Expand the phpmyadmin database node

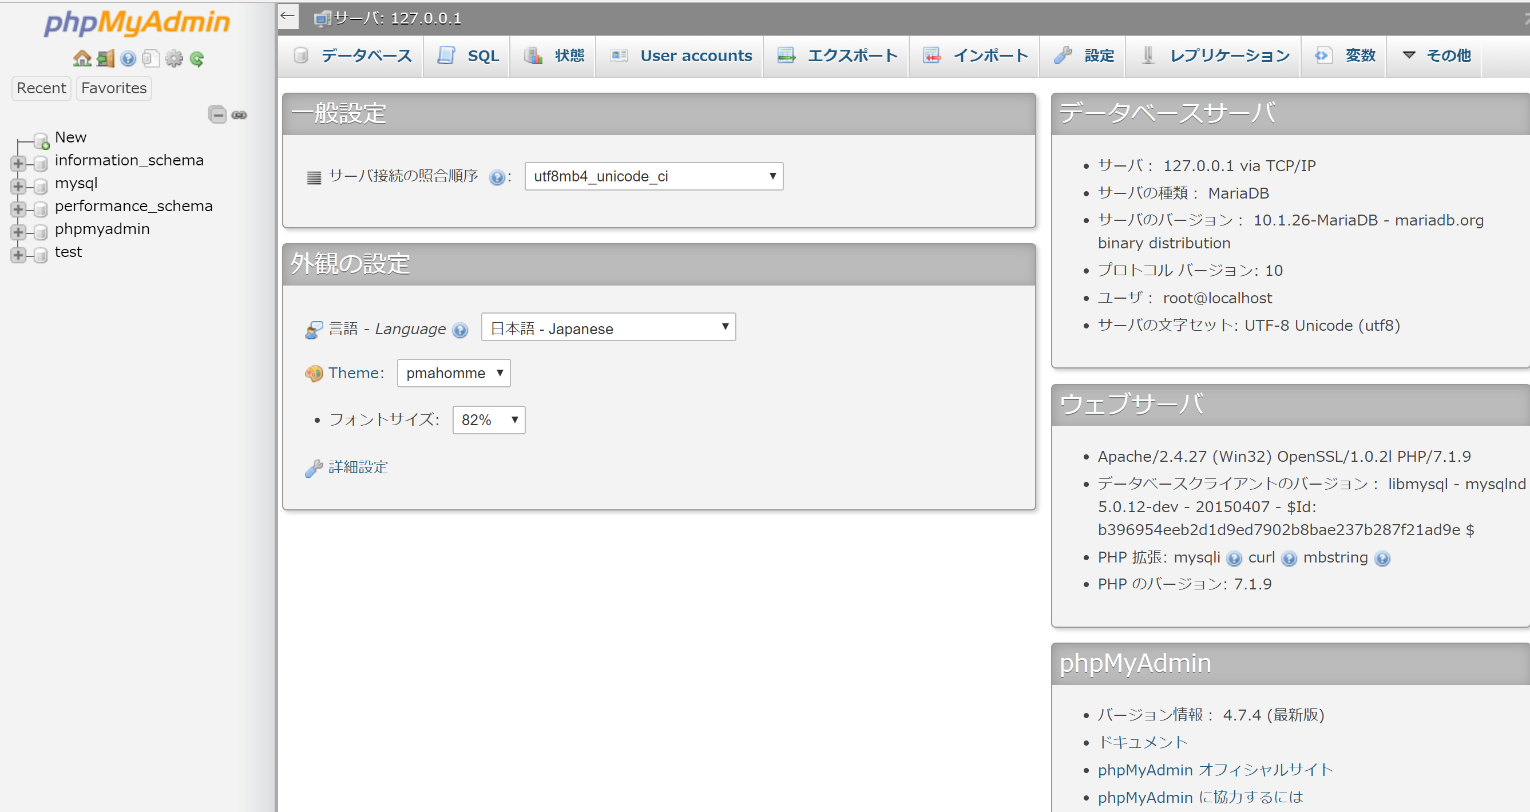point(18,232)
